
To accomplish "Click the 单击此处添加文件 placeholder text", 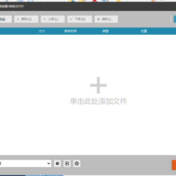I will (x=98, y=101).
